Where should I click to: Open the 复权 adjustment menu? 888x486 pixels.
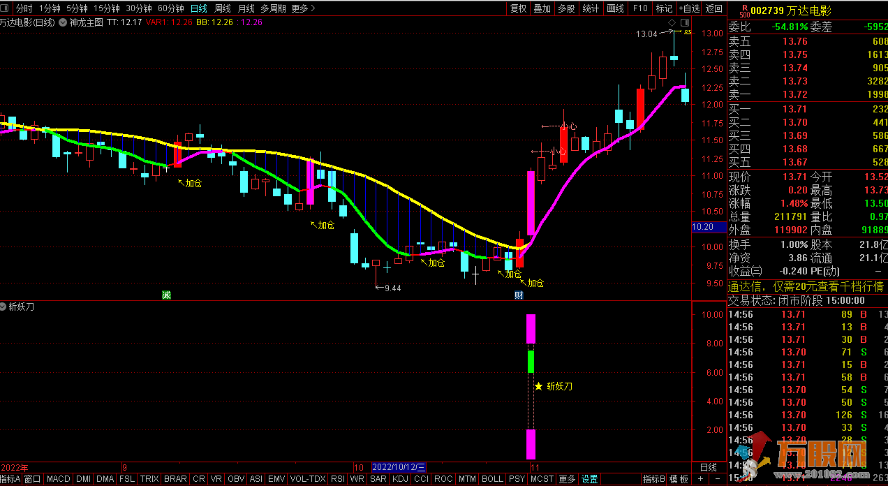tap(519, 8)
